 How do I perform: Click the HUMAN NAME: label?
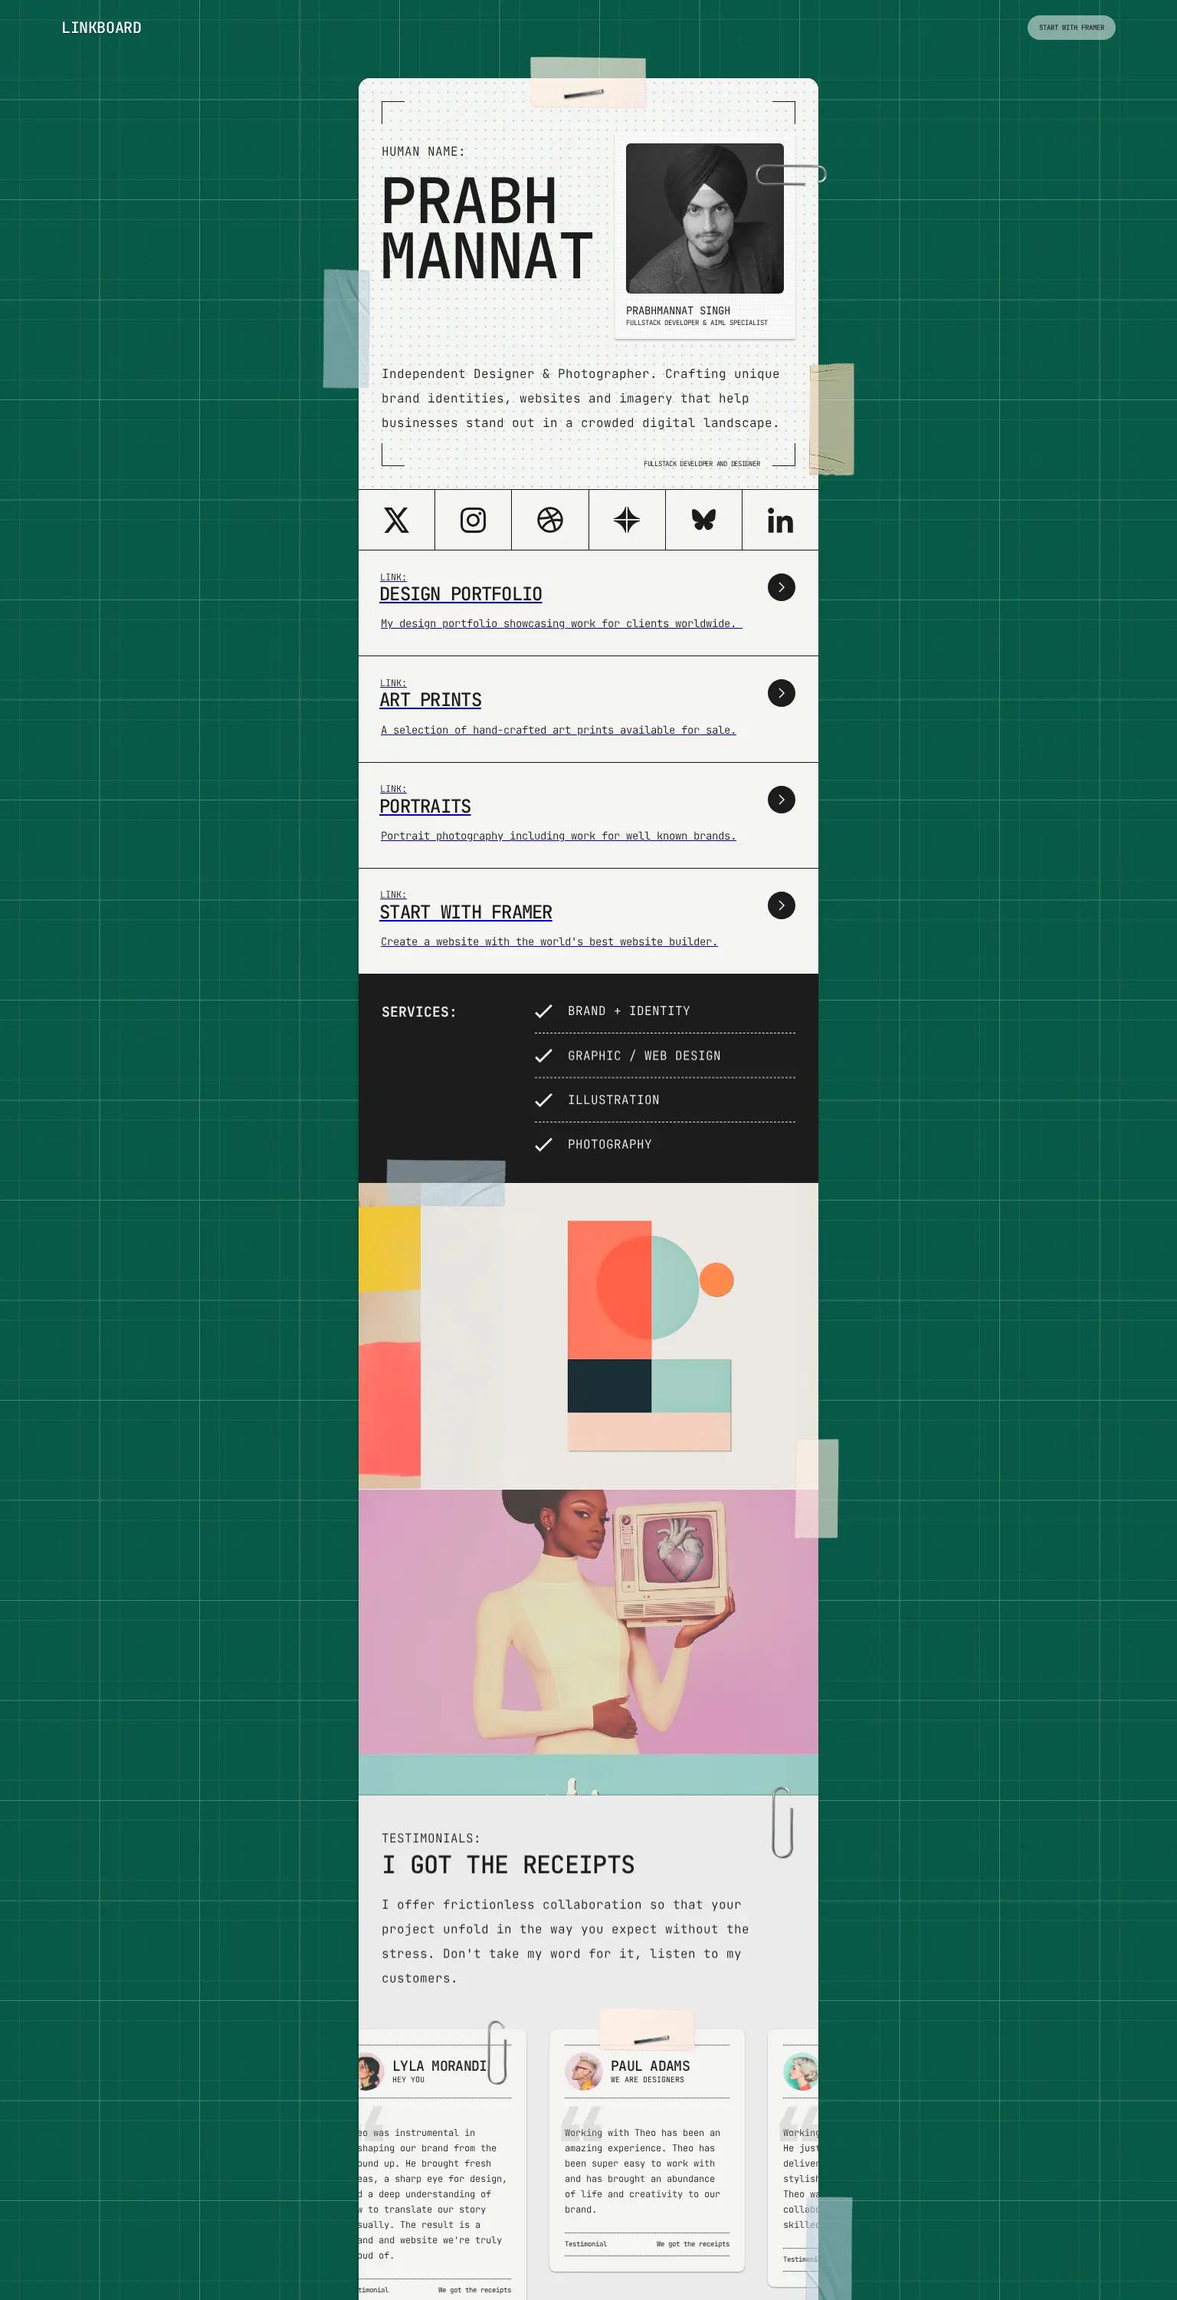pos(423,152)
